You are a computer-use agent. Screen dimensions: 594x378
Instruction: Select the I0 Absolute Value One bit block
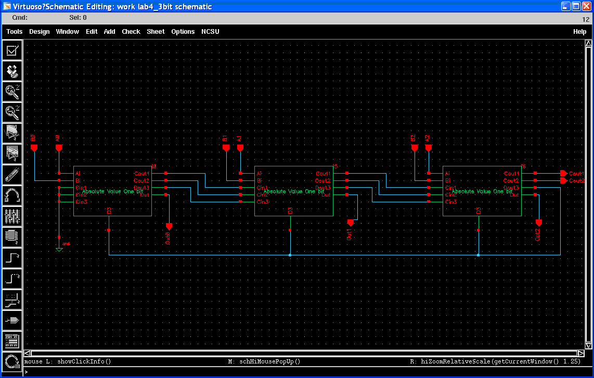(112, 191)
